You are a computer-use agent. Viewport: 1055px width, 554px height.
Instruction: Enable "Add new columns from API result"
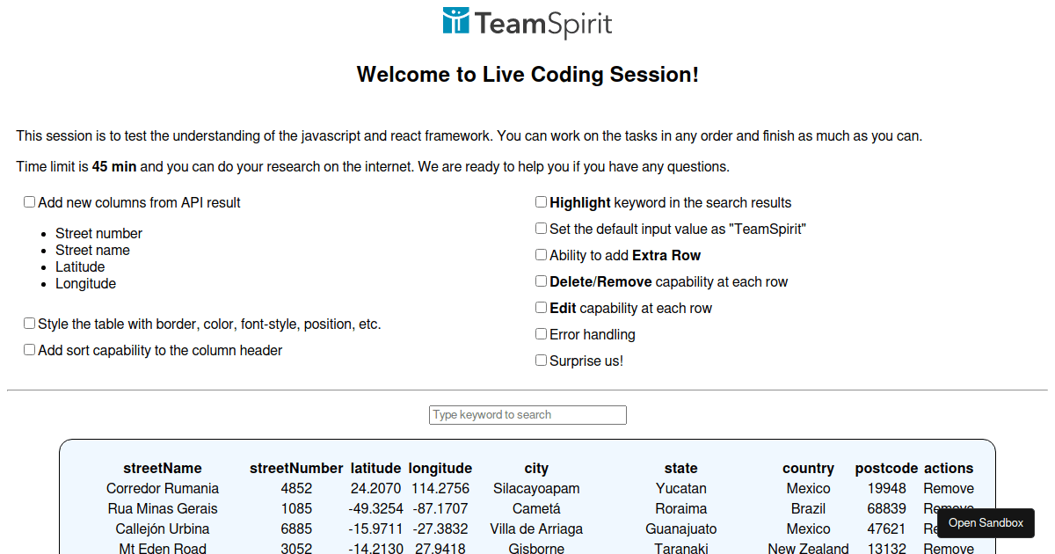(x=29, y=201)
